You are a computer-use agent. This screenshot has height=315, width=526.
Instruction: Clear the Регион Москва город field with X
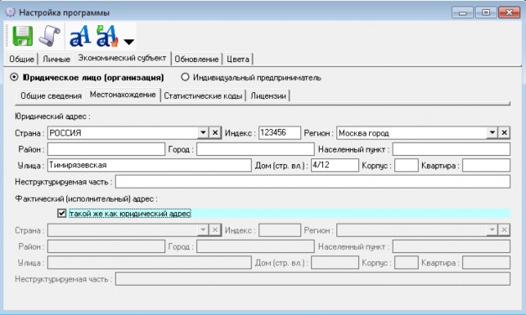point(504,132)
